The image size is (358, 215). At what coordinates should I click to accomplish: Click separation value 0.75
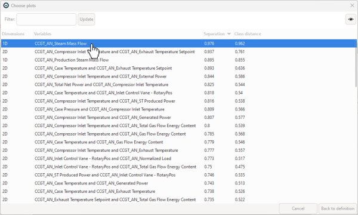coord(208,167)
